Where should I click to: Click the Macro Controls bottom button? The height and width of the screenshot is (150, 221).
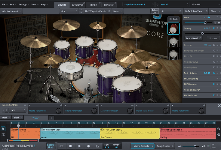coord(143,146)
